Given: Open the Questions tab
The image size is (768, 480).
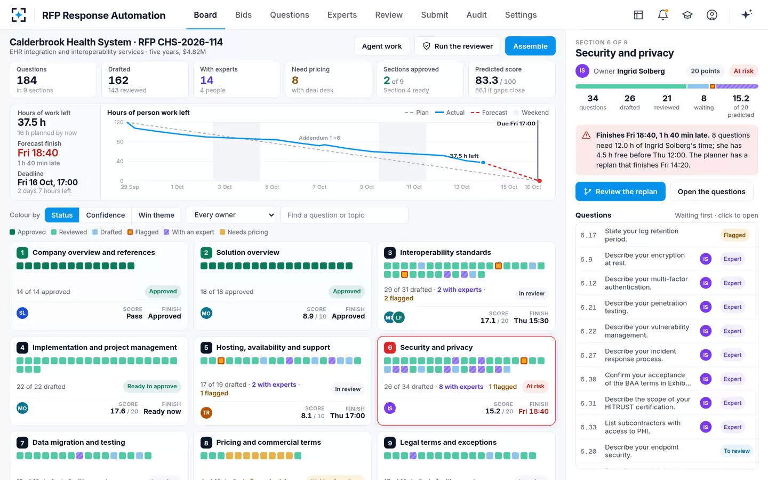Looking at the screenshot, I should (290, 15).
